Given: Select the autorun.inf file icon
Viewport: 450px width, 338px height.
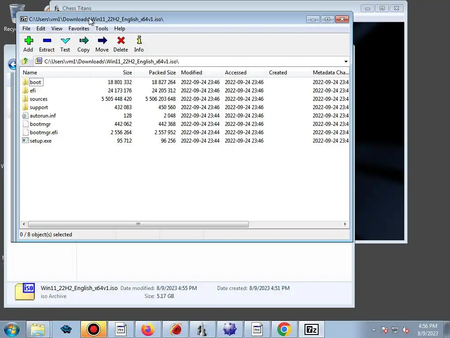Looking at the screenshot, I should pyautogui.click(x=25, y=116).
